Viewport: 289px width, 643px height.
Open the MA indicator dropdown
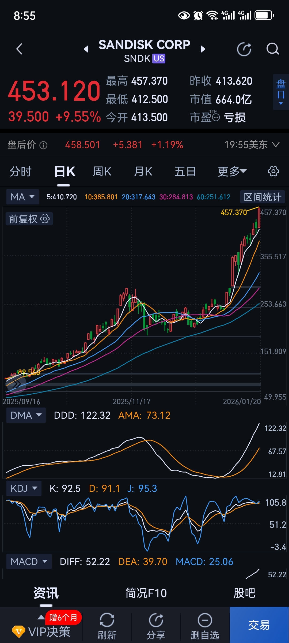[x=23, y=197]
